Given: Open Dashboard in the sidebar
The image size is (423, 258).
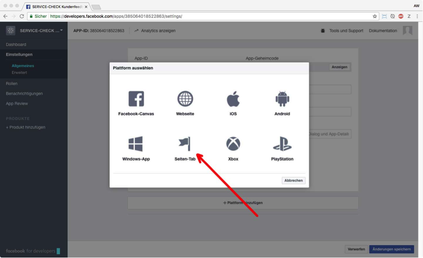Looking at the screenshot, I should [16, 45].
